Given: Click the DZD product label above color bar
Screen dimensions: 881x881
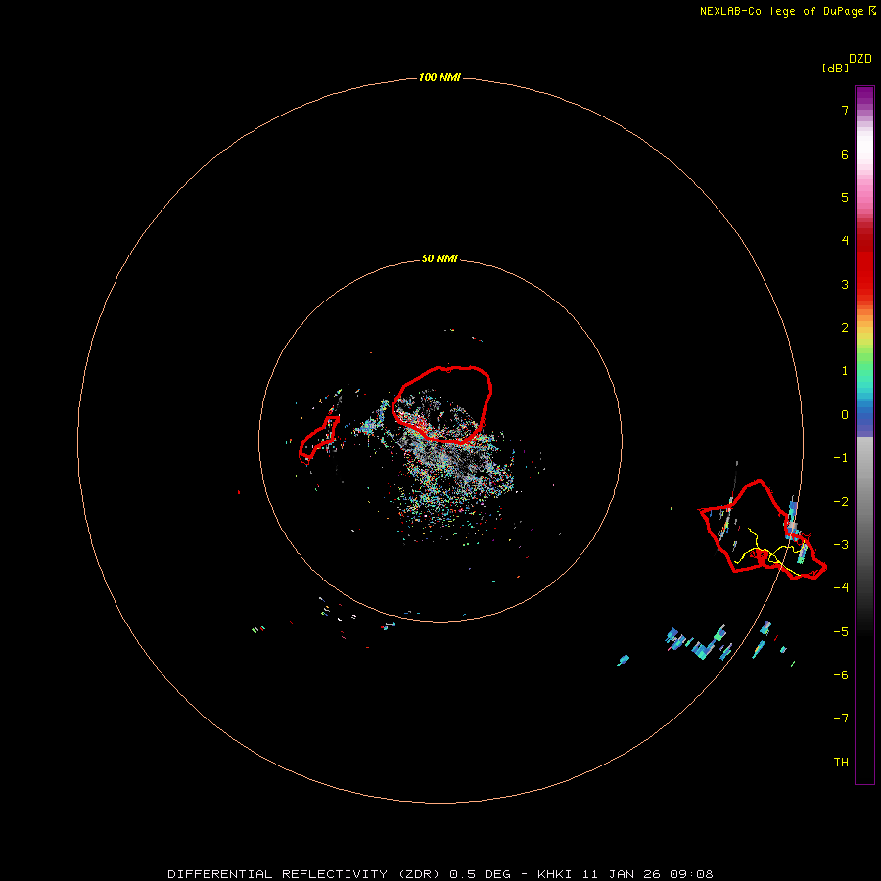Looking at the screenshot, I should [x=860, y=59].
